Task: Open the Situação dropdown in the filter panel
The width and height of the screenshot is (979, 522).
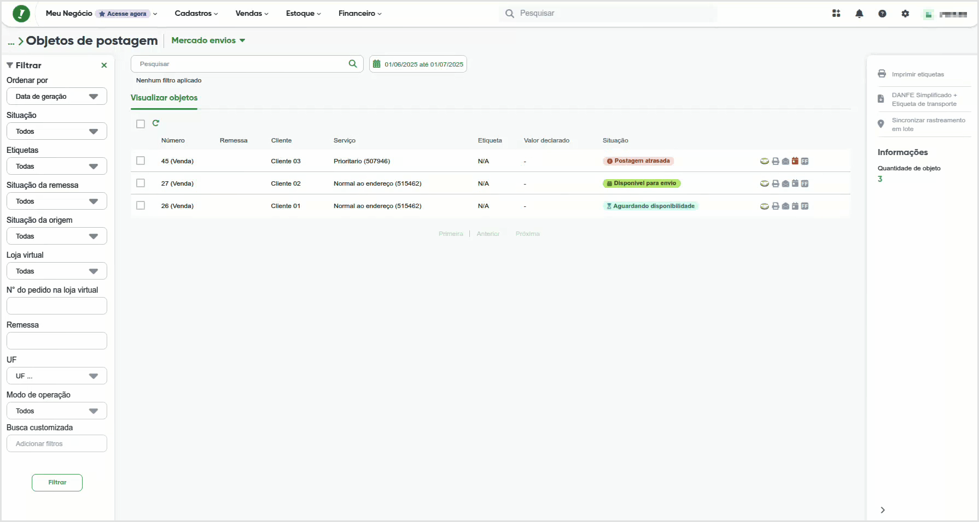Action: [x=57, y=131]
